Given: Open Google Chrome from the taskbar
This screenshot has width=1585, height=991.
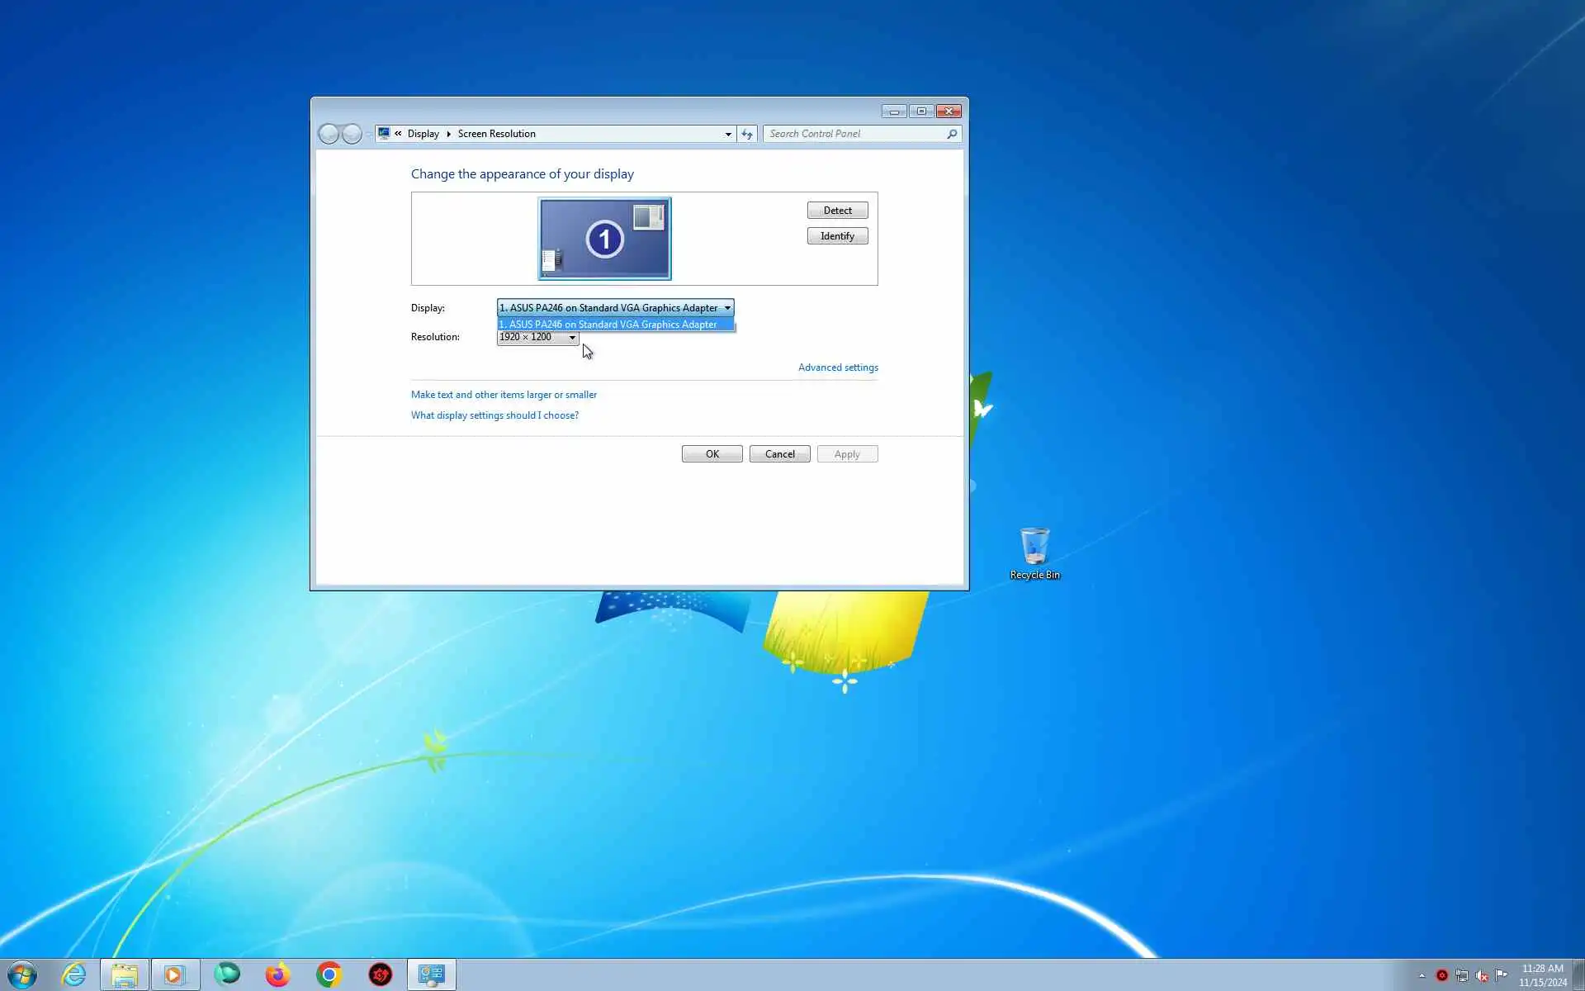Looking at the screenshot, I should [x=329, y=974].
